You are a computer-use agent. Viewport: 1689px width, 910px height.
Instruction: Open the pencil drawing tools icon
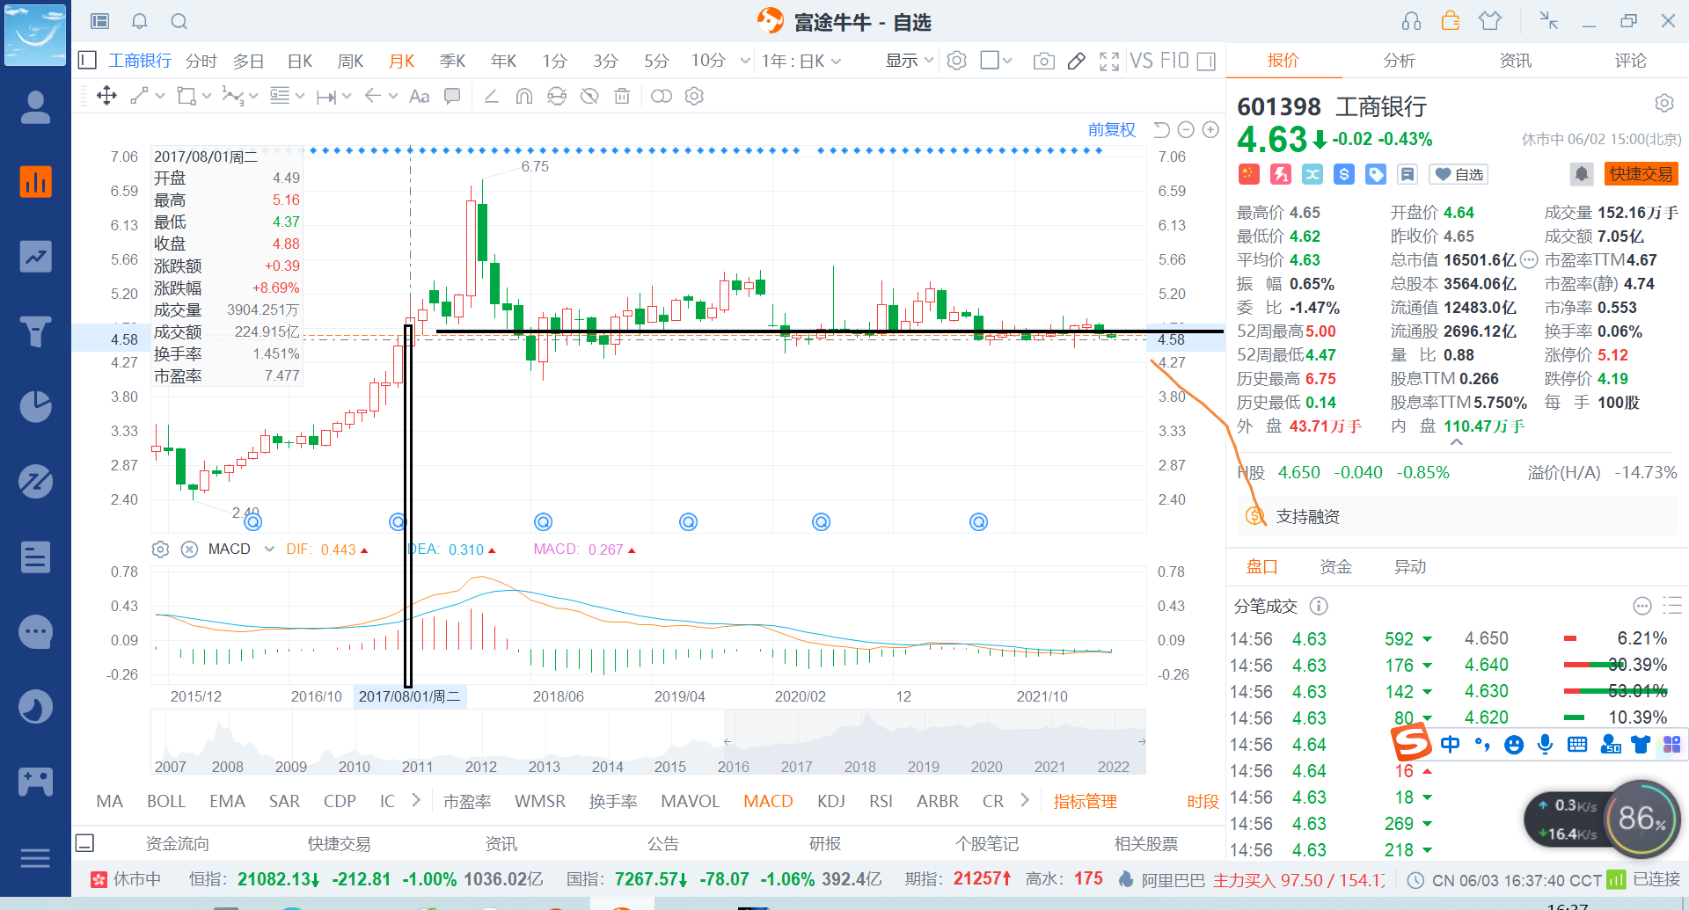click(1076, 61)
